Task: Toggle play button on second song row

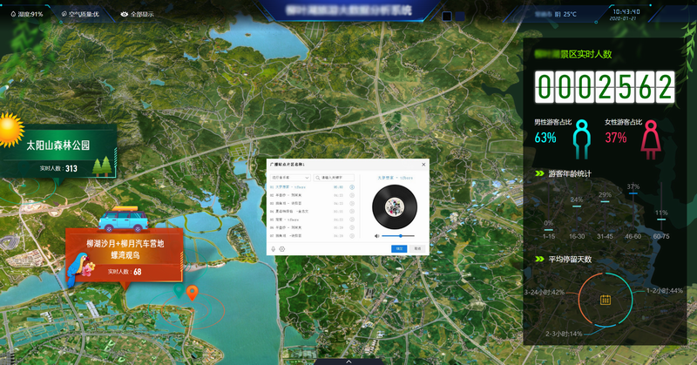Action: point(352,195)
